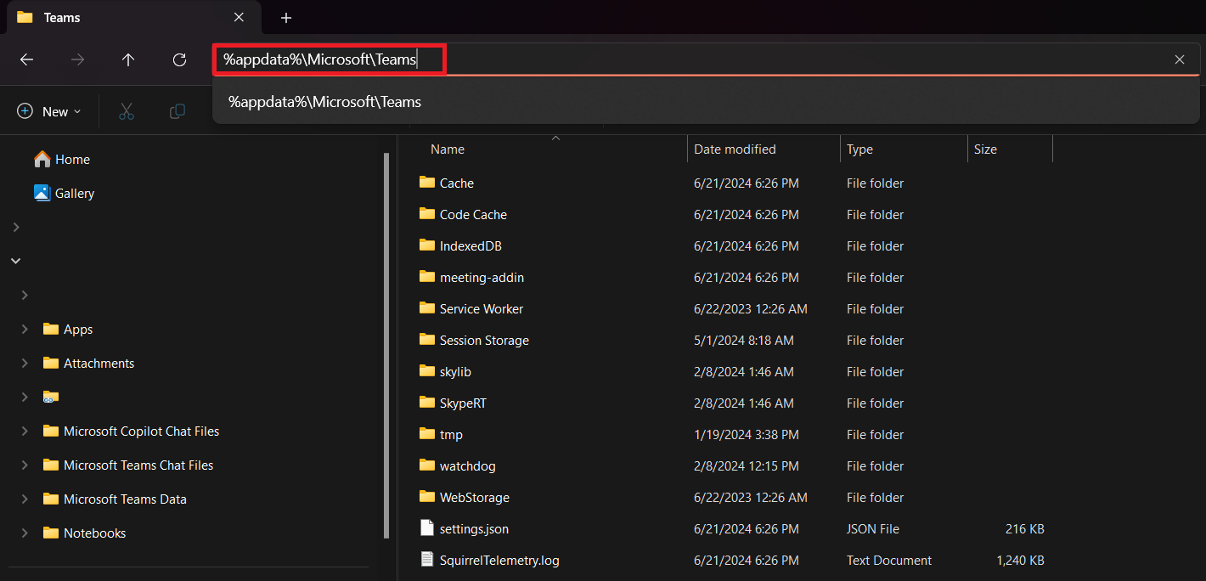Expand the Notebooks folder node
Image resolution: width=1206 pixels, height=581 pixels.
point(25,533)
